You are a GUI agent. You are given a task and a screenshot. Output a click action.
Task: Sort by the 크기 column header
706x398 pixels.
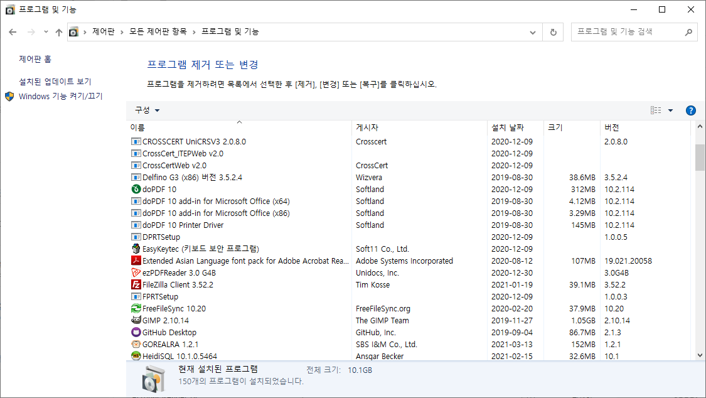[x=571, y=127]
